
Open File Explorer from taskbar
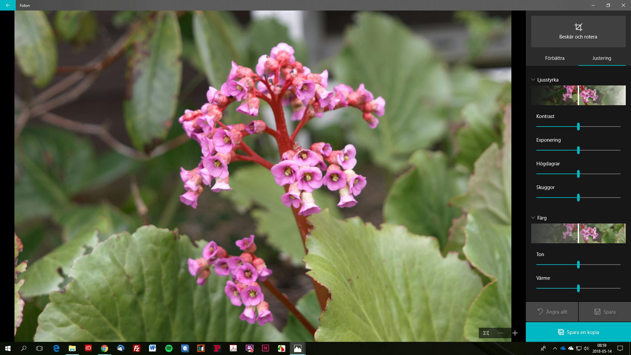coord(72,348)
